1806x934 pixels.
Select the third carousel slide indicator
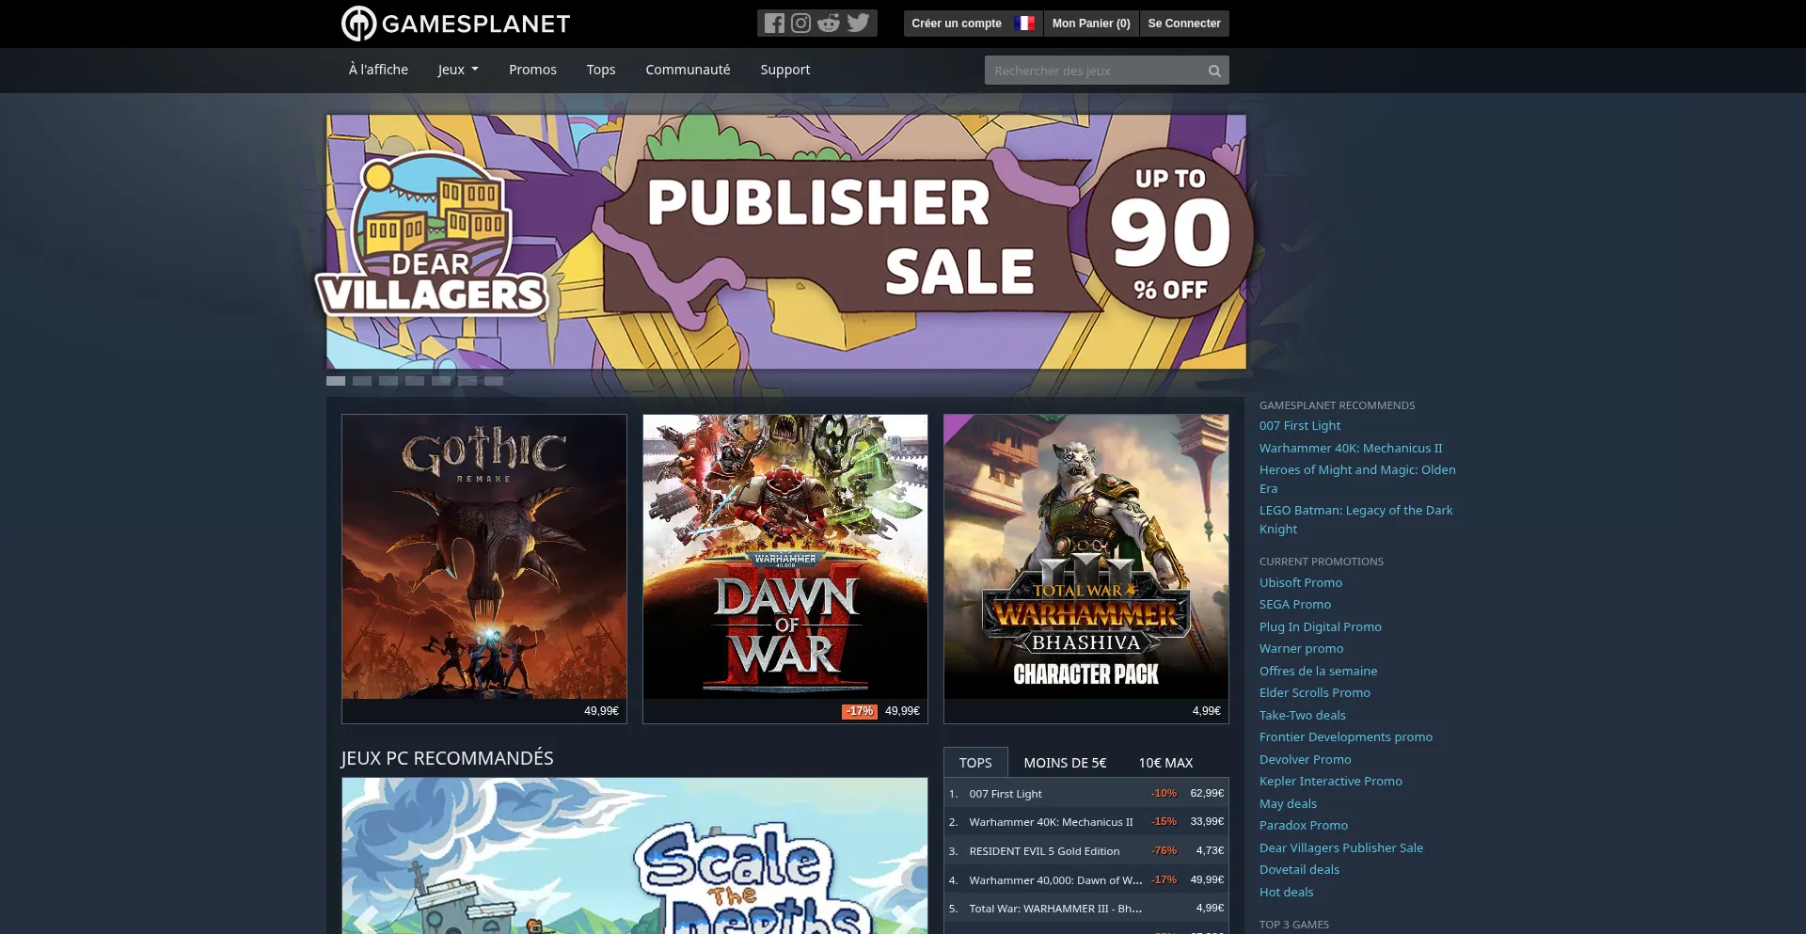pyautogui.click(x=388, y=381)
